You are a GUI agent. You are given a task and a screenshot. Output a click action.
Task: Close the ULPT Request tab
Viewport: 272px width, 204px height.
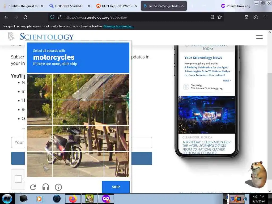click(136, 6)
